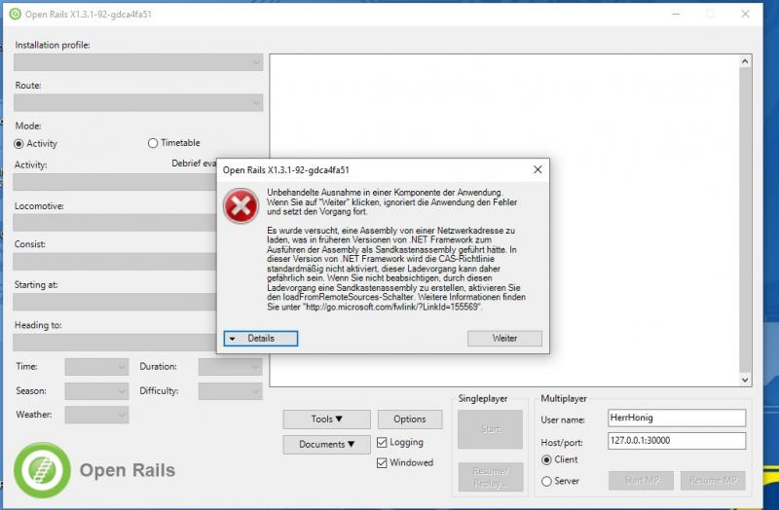Click the Singleplayer group label

(x=482, y=399)
